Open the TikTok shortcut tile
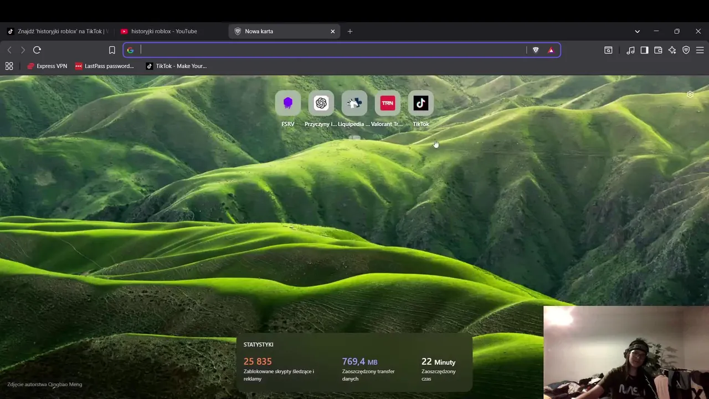 tap(421, 103)
